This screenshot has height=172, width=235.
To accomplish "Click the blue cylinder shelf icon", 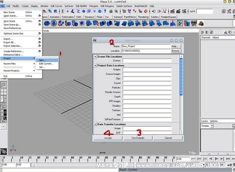I will coord(187,23).
